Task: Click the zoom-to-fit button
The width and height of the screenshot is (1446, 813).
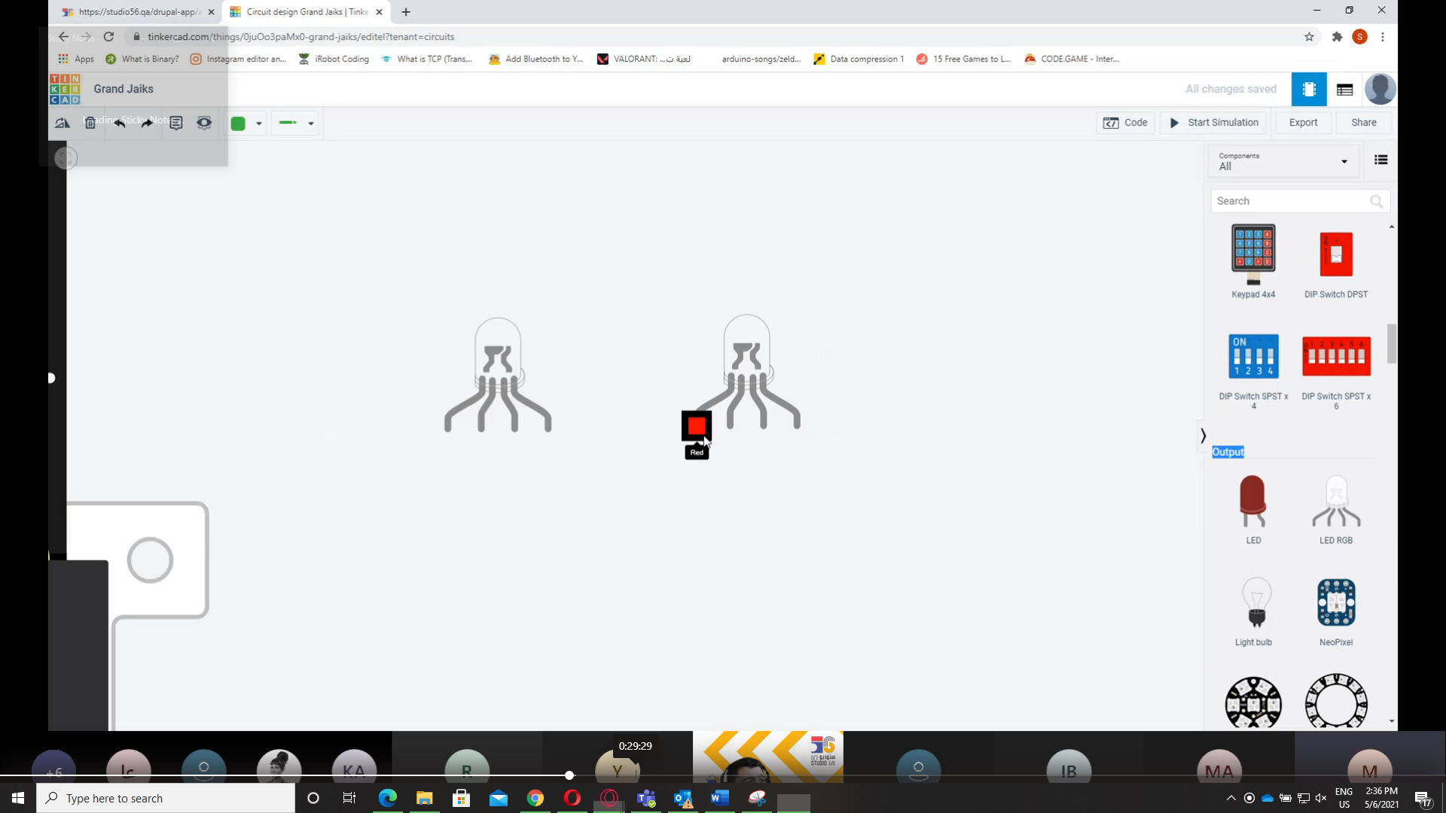Action: tap(66, 158)
